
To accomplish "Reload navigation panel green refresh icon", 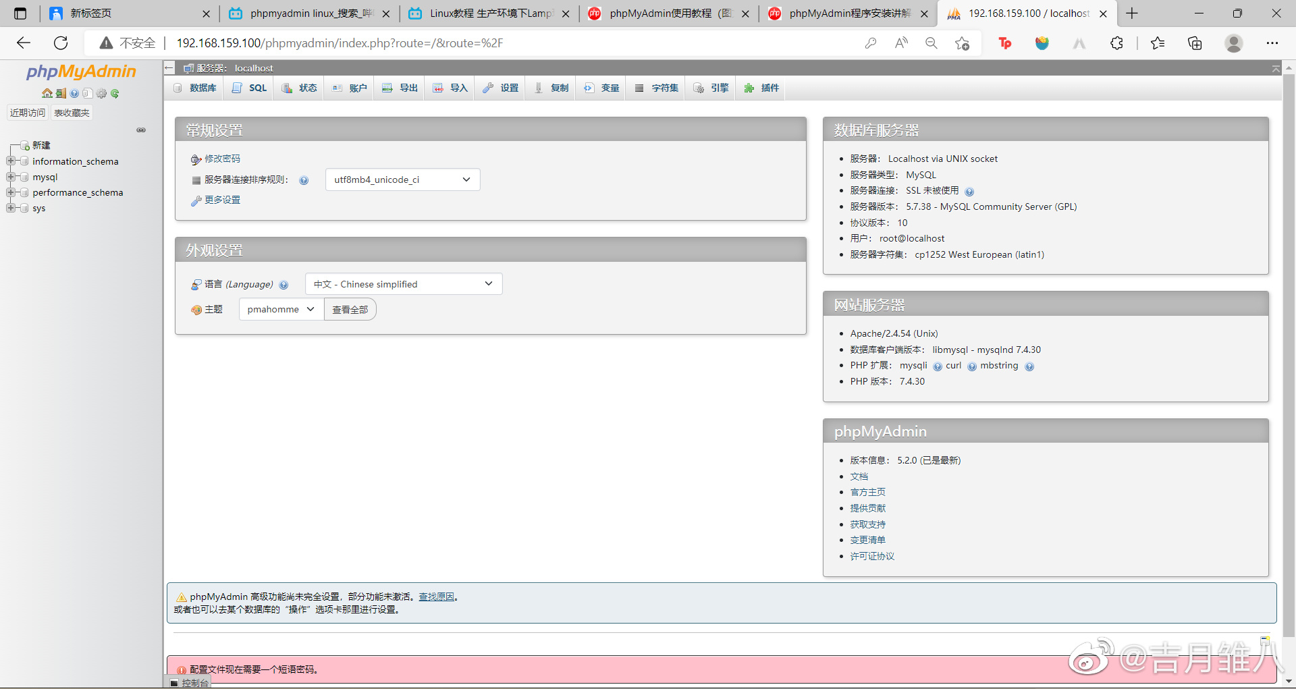I will click(115, 94).
